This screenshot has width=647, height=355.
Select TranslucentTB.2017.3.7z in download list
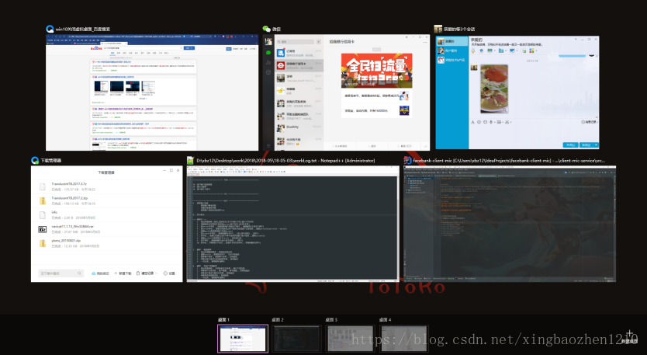tap(107, 186)
